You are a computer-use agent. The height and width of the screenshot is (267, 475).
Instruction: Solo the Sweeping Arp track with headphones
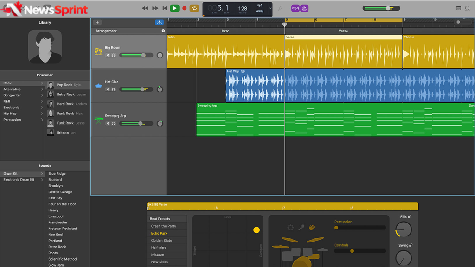[113, 123]
